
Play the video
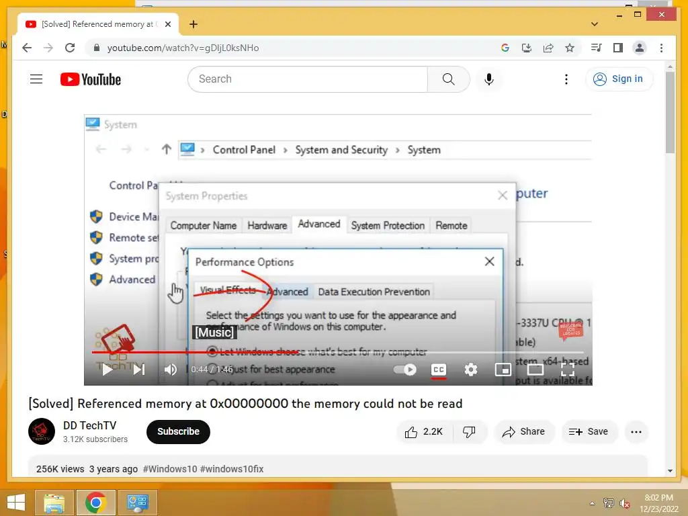[x=107, y=370]
